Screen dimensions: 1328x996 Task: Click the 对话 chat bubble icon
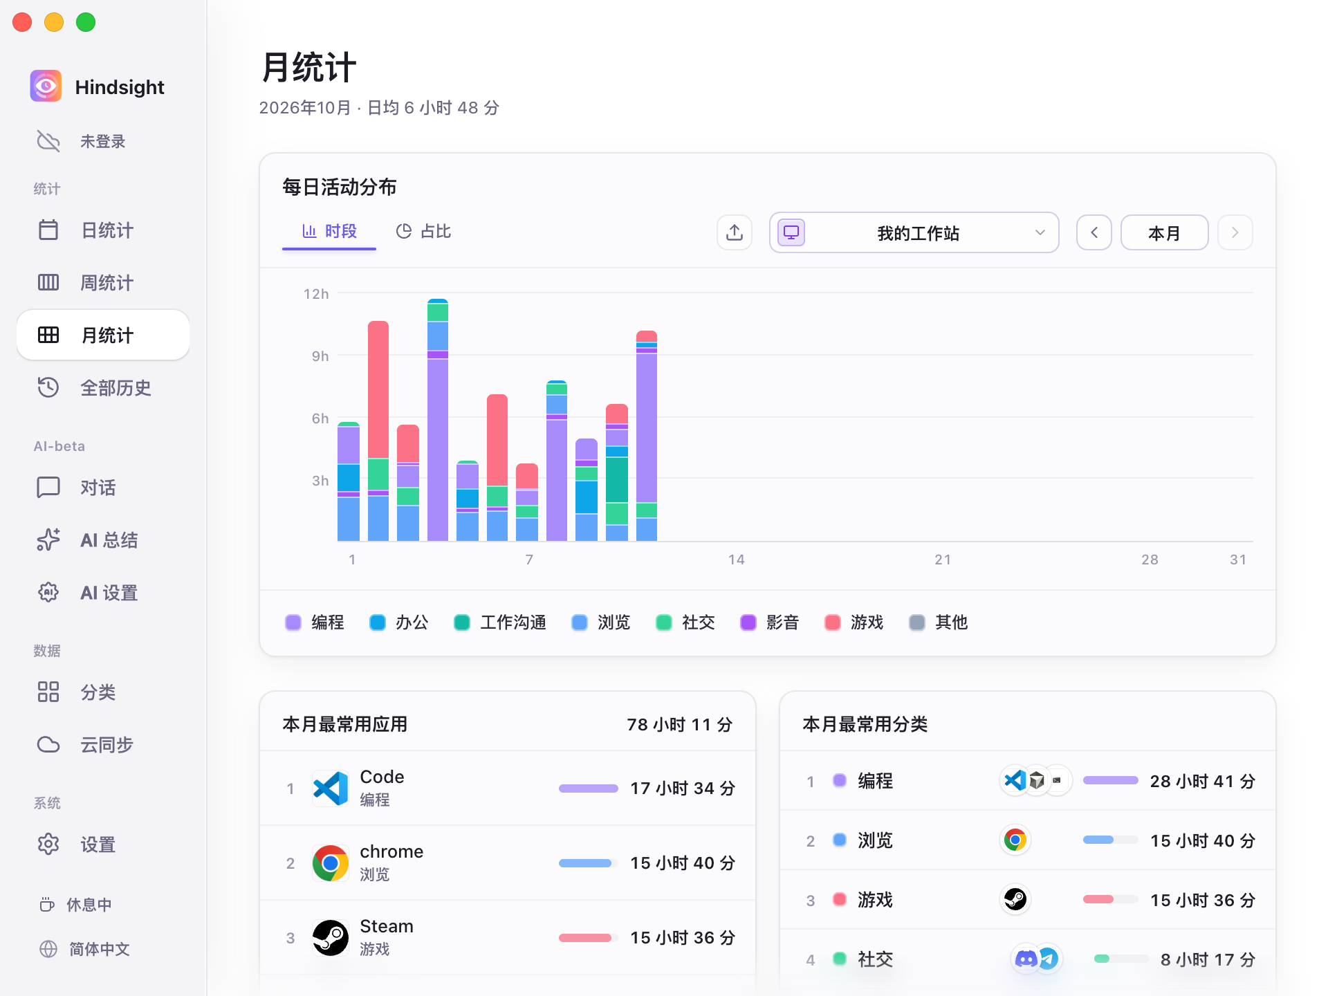pyautogui.click(x=48, y=488)
